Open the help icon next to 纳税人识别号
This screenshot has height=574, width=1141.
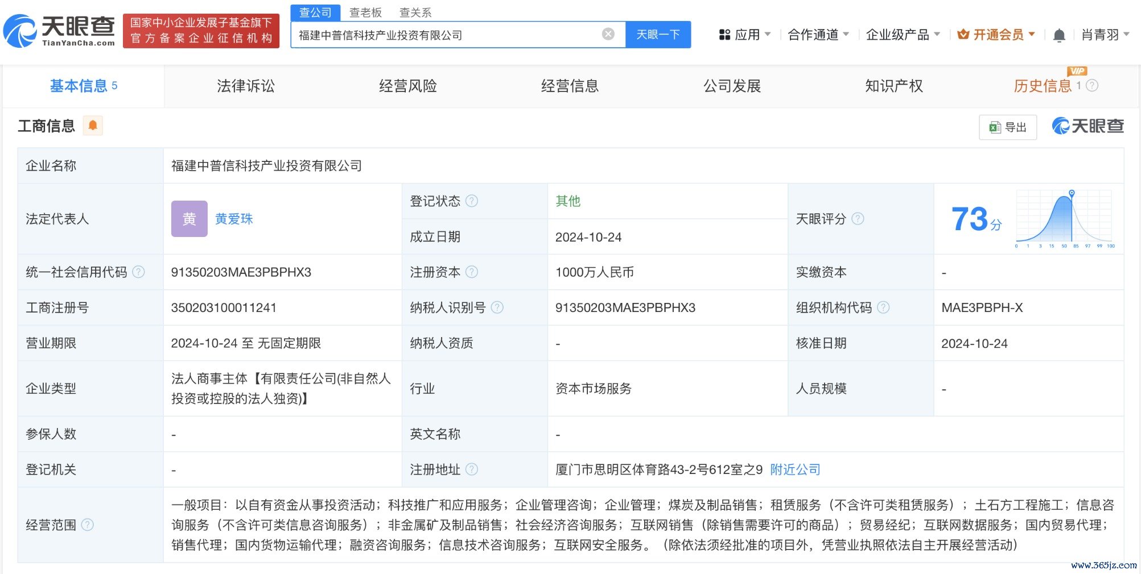[497, 307]
